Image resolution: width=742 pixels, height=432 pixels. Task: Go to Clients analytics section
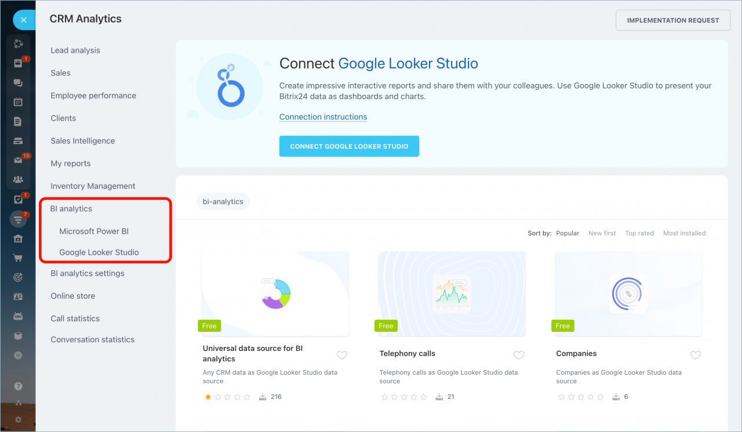[x=63, y=118]
